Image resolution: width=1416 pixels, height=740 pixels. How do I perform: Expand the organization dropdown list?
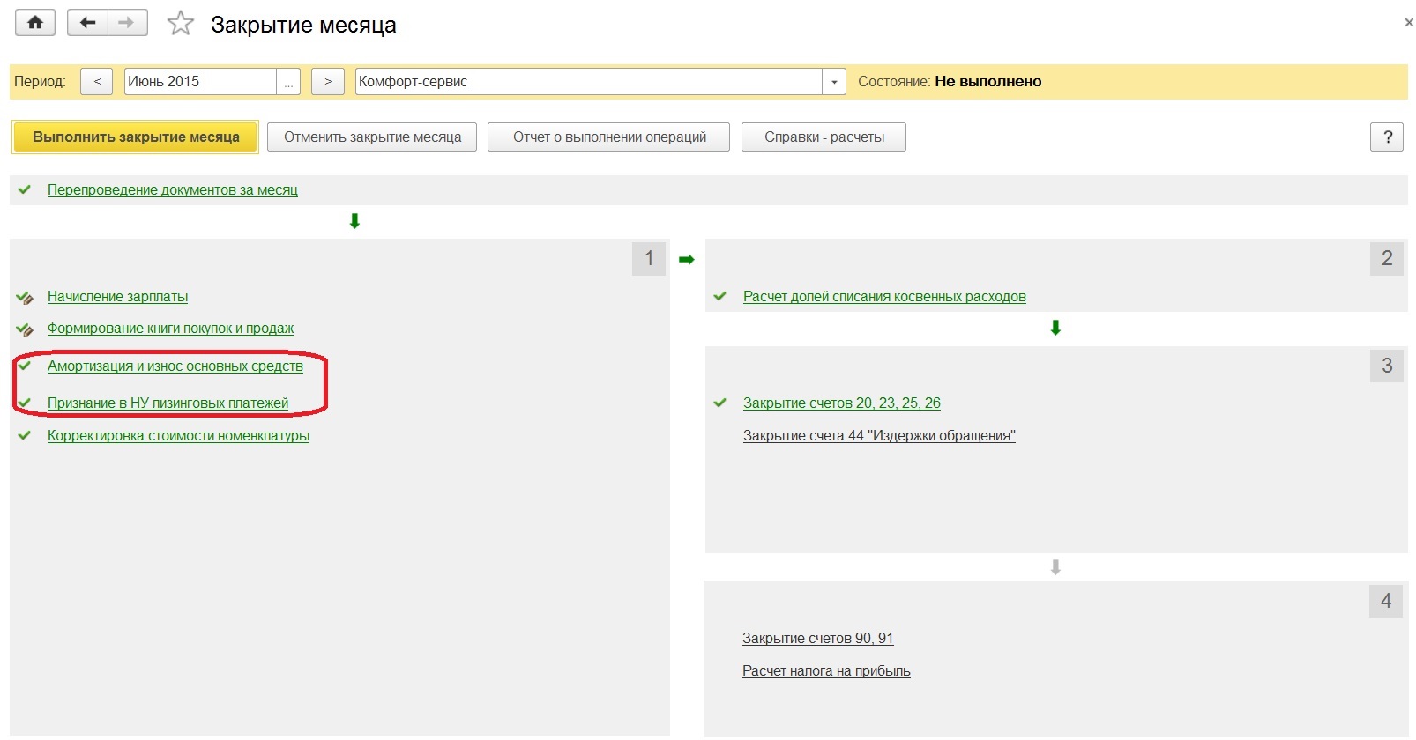tap(834, 82)
